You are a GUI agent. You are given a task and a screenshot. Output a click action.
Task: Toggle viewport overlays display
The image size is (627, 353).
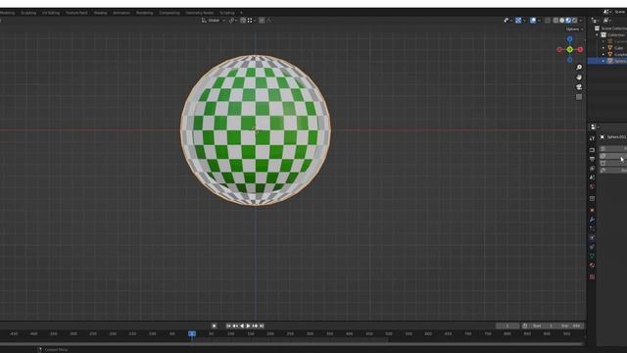pos(533,21)
